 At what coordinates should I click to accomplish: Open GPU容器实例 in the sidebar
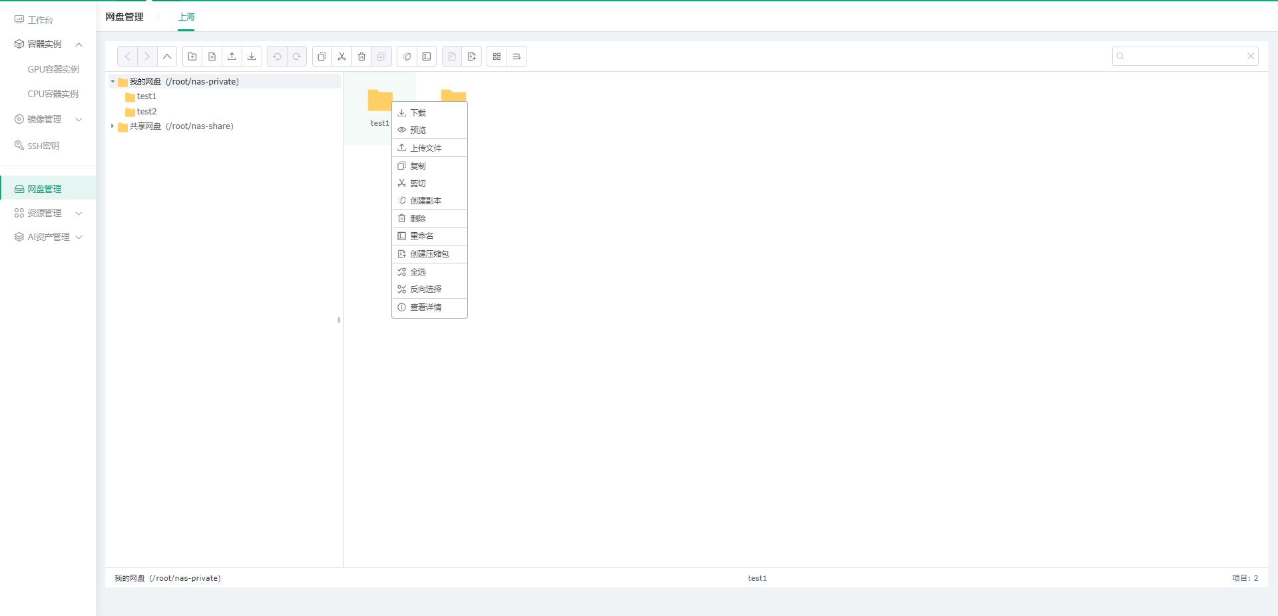[x=53, y=69]
